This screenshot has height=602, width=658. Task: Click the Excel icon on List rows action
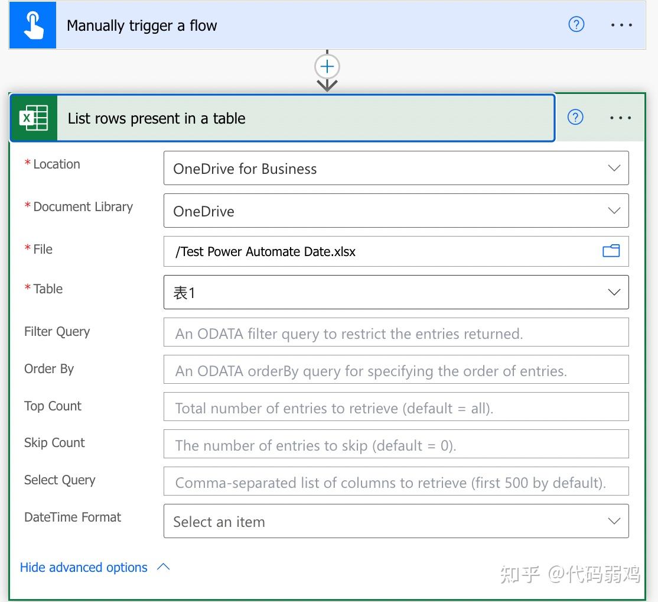34,117
